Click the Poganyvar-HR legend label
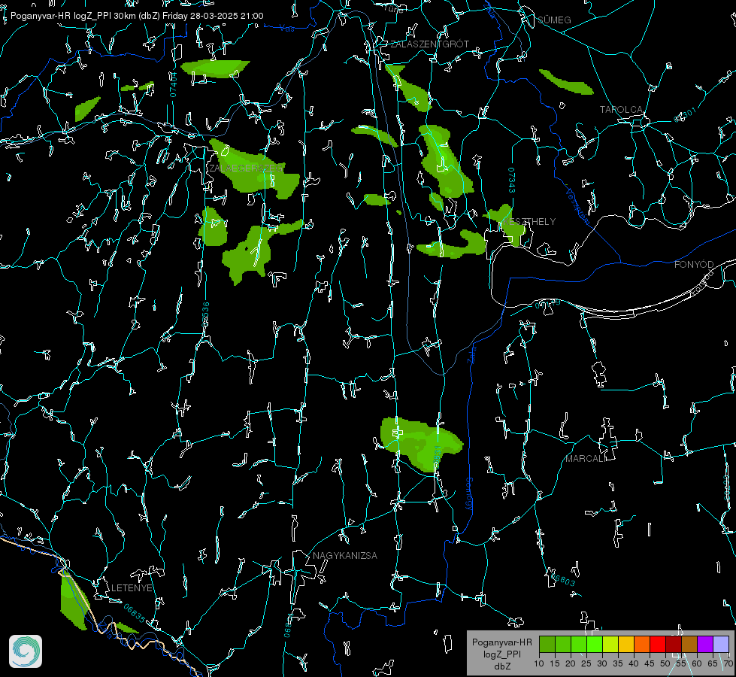Image resolution: width=736 pixels, height=677 pixels. pos(501,642)
